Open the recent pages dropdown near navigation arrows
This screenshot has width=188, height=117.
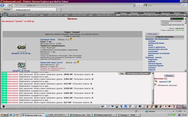click(10, 5)
